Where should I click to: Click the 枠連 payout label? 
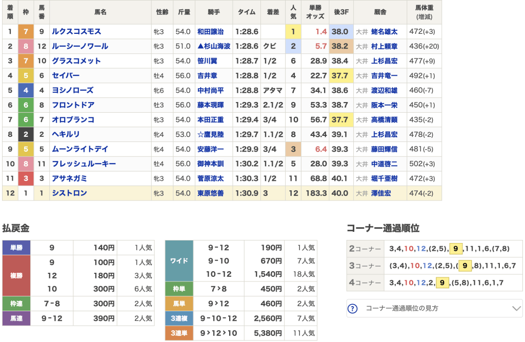click(16, 304)
